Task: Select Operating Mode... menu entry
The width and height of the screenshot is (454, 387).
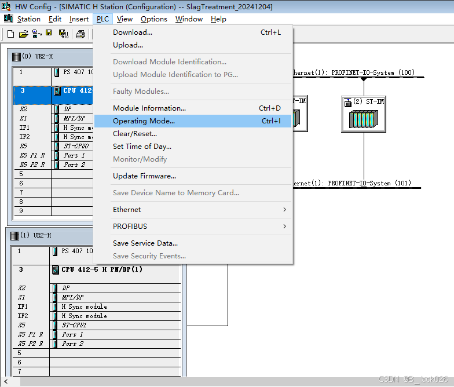Action: point(192,121)
